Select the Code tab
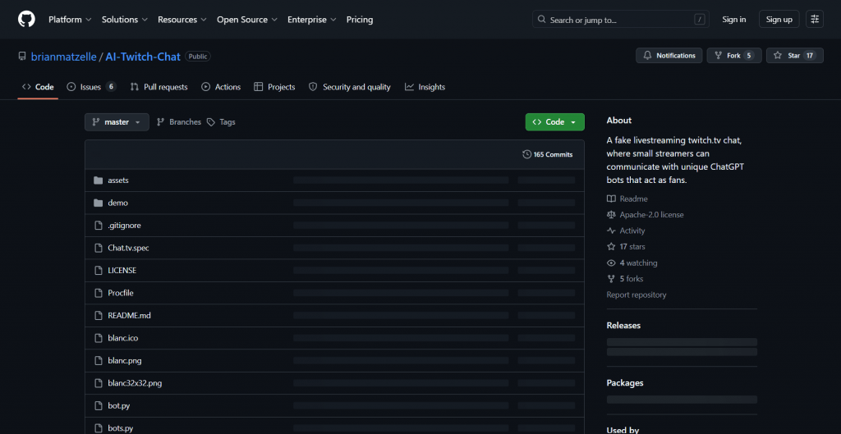The height and width of the screenshot is (434, 841). (38, 87)
